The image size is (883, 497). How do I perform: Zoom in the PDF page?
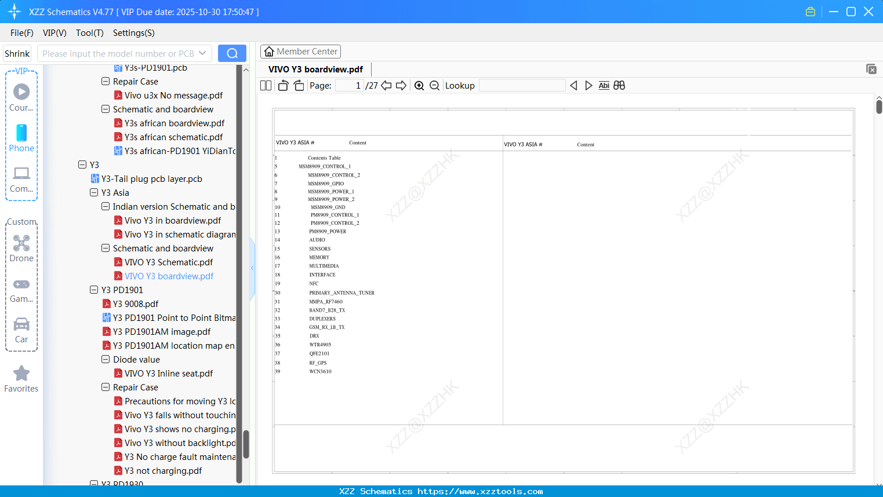pos(419,85)
